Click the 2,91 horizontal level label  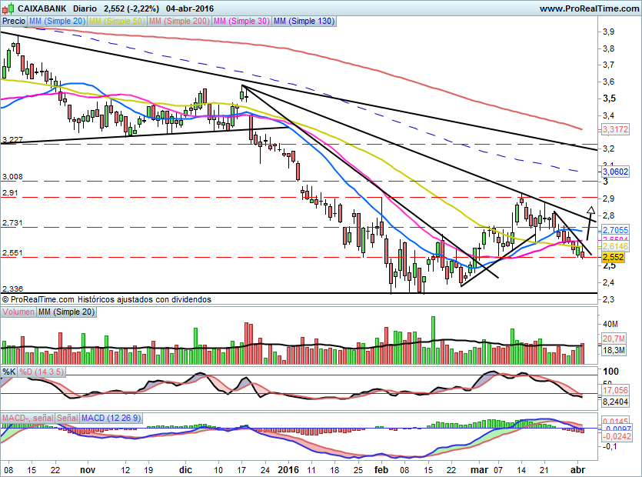(10, 192)
